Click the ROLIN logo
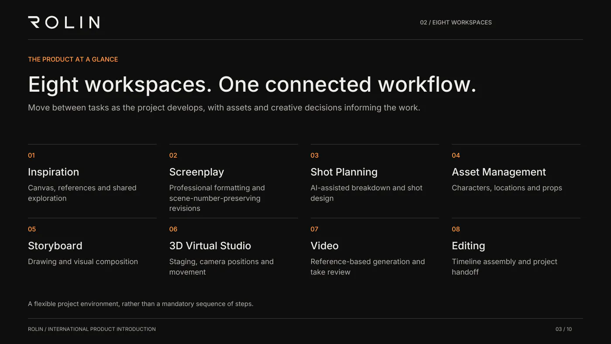This screenshot has width=611, height=344. [x=64, y=22]
